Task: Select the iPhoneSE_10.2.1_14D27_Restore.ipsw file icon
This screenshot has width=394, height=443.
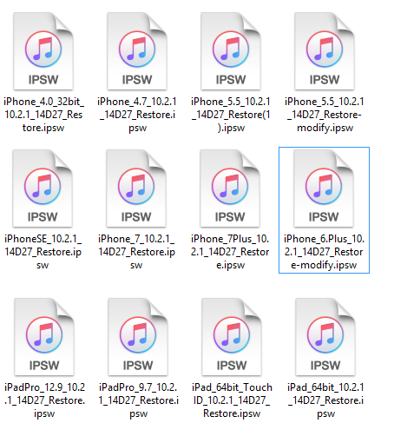Action: tap(43, 188)
